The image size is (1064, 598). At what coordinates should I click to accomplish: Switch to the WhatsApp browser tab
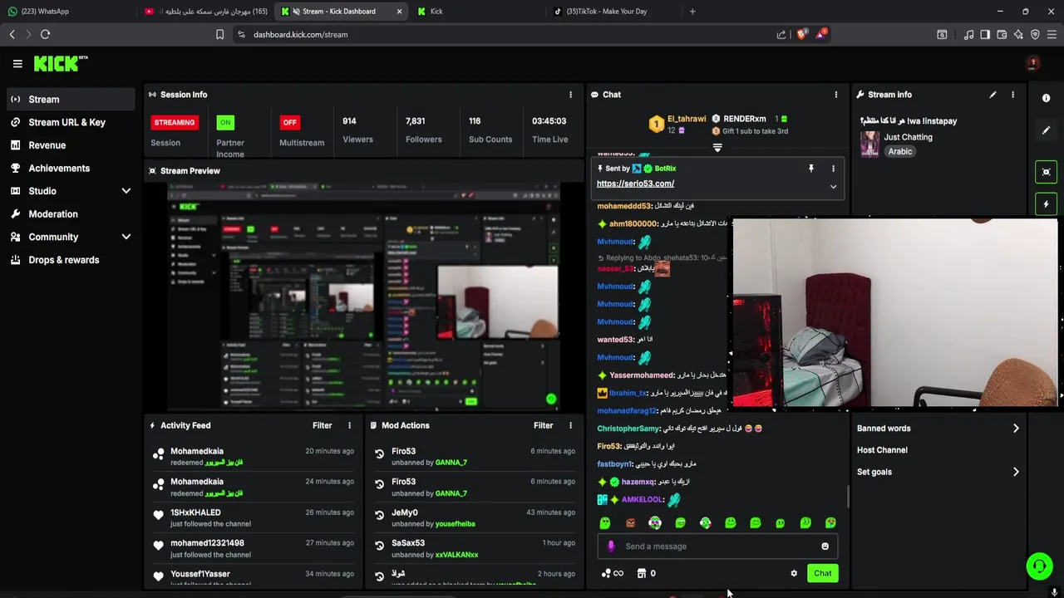(x=66, y=12)
